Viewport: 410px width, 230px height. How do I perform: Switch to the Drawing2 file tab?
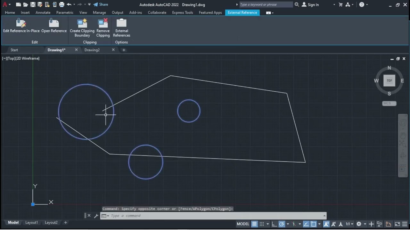point(92,50)
